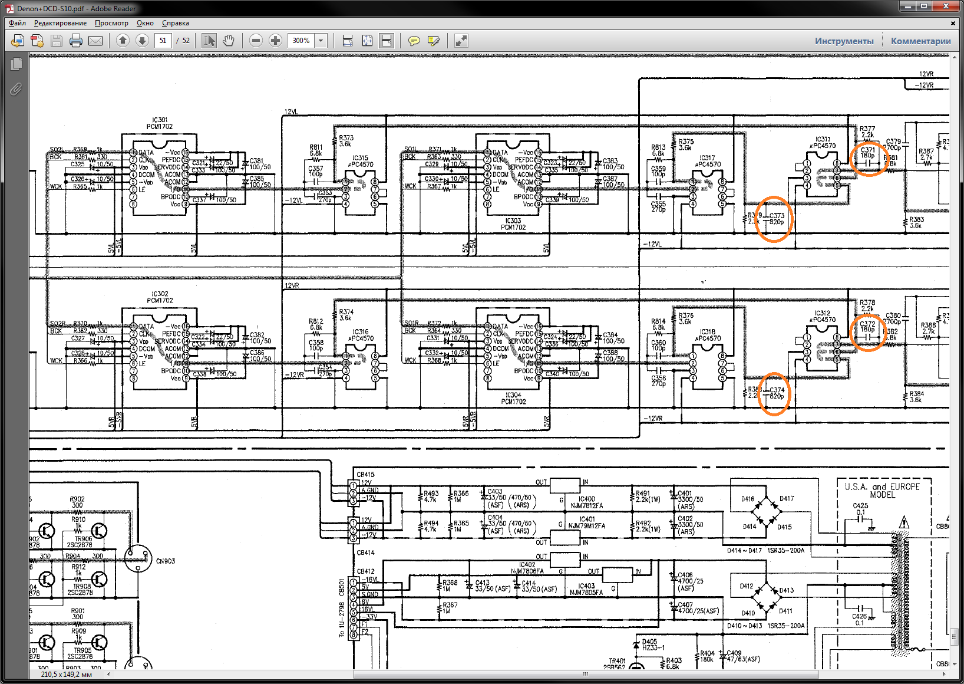Choose the text selection cursor tool
This screenshot has height=684, width=964.
[x=209, y=40]
